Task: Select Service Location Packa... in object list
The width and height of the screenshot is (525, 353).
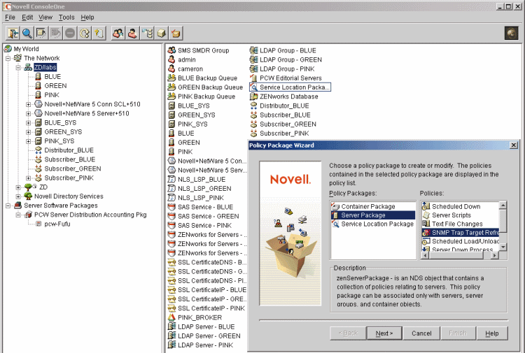Action: (x=290, y=87)
